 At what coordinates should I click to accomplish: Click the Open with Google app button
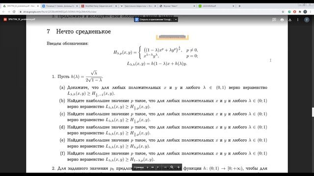tap(154, 20)
